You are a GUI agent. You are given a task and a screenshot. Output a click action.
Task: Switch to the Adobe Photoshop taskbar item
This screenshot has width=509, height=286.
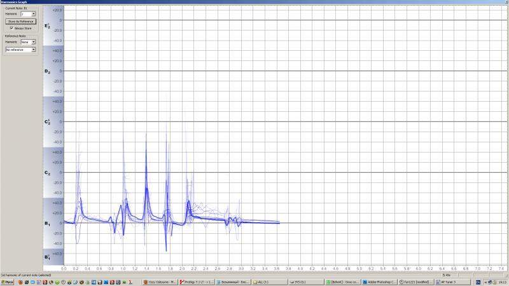(379, 281)
